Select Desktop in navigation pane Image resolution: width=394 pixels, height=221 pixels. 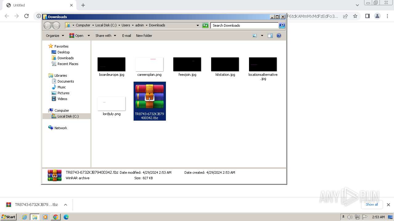click(61, 52)
